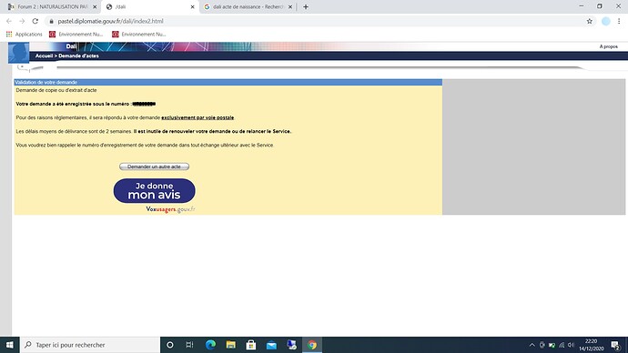Open Microsoft Store from the taskbar

tap(251, 345)
